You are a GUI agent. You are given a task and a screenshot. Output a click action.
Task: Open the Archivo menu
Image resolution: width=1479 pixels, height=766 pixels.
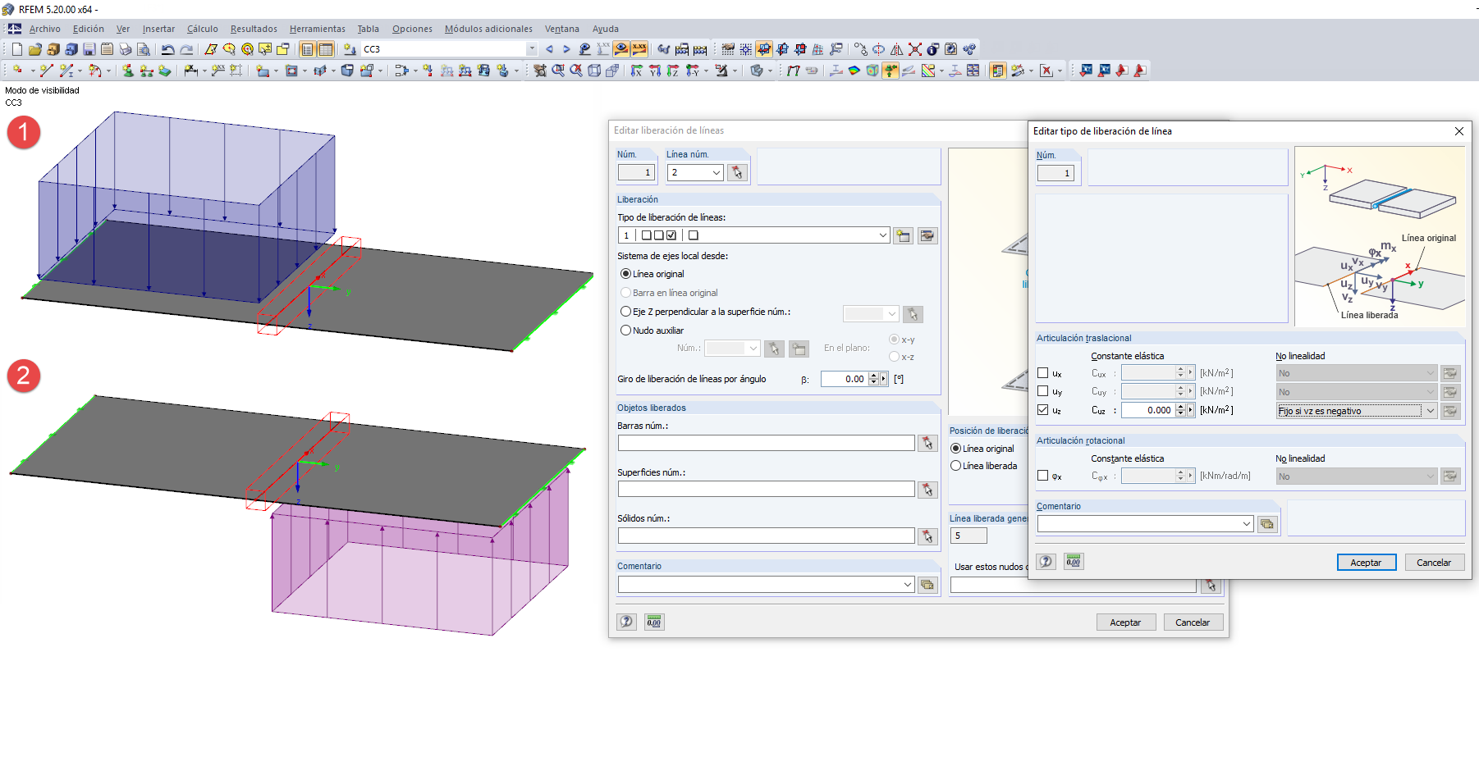pyautogui.click(x=45, y=29)
